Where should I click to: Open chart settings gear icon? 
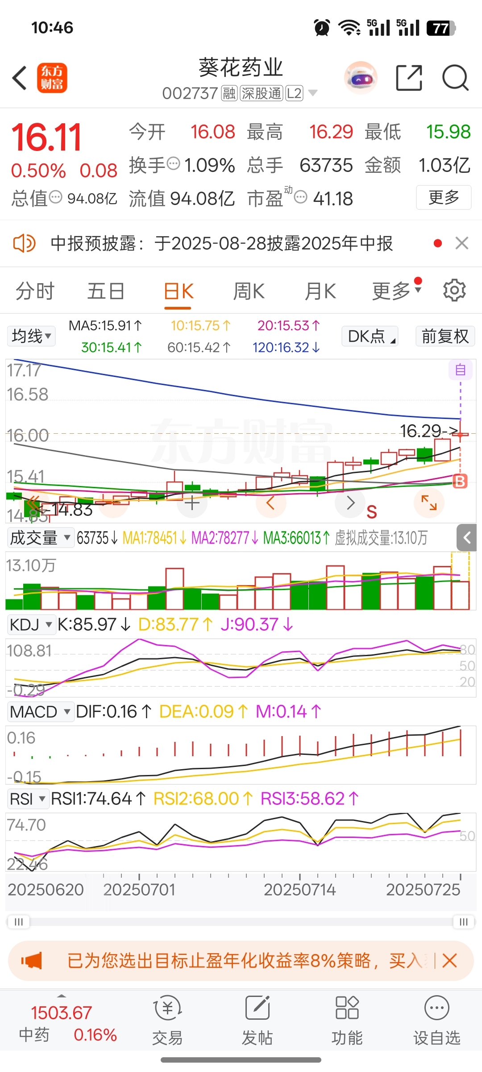(x=454, y=291)
